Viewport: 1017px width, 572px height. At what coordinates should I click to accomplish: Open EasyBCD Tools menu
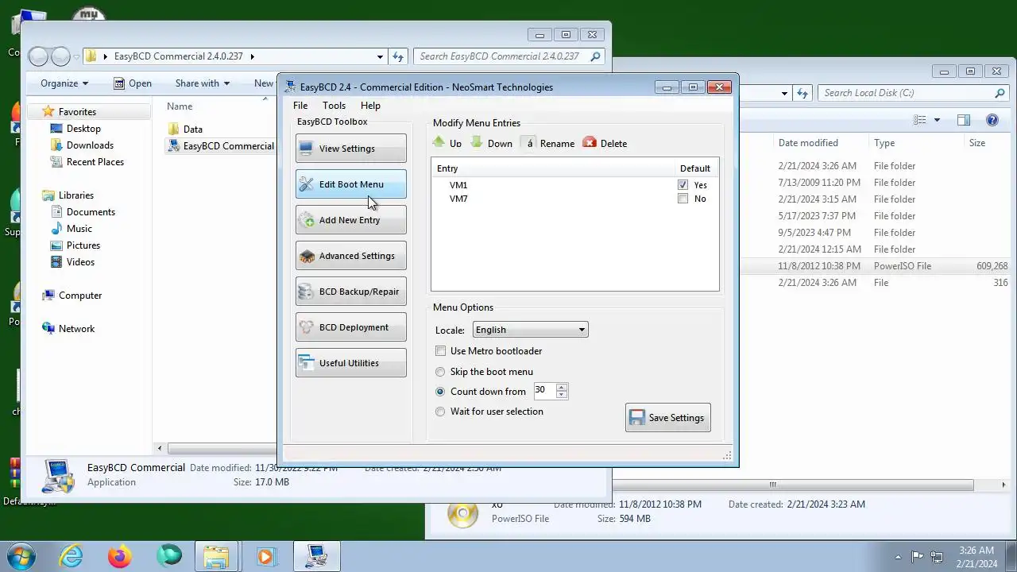[x=334, y=106]
